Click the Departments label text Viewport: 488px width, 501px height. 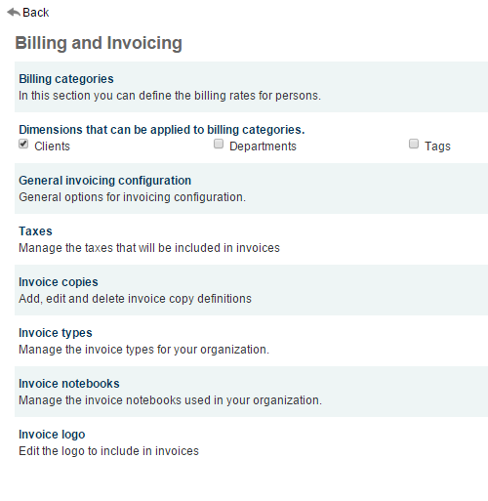pos(263,146)
